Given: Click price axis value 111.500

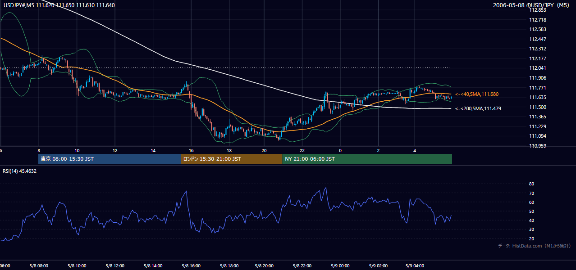Looking at the screenshot, I should tap(537, 107).
